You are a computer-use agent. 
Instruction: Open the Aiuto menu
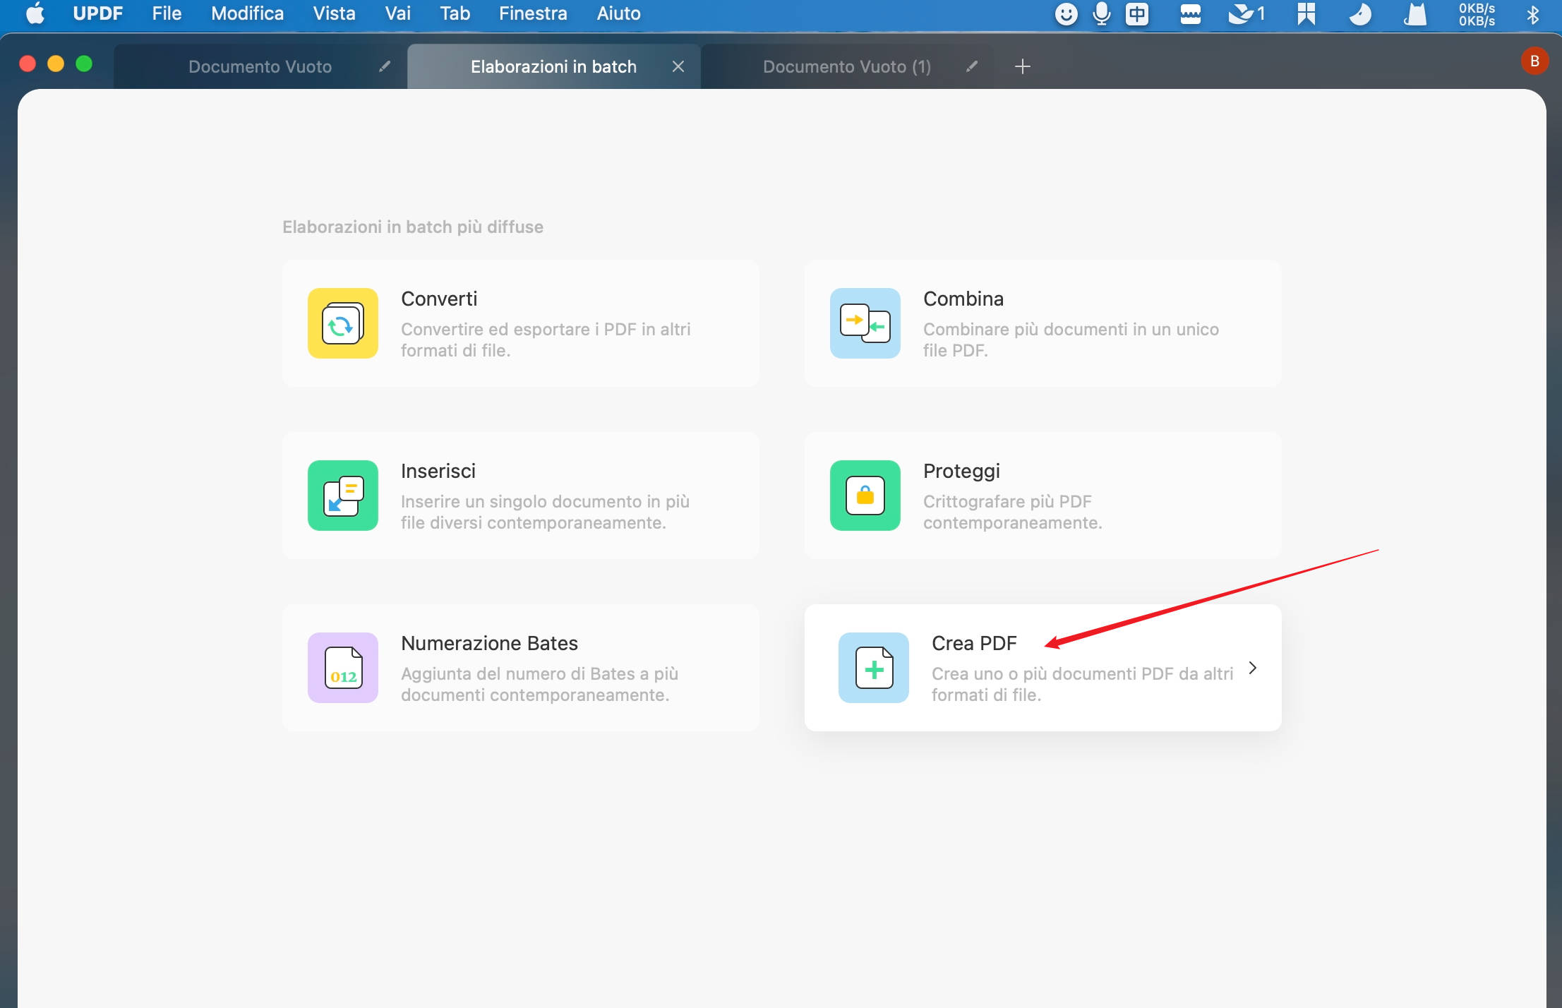618,13
